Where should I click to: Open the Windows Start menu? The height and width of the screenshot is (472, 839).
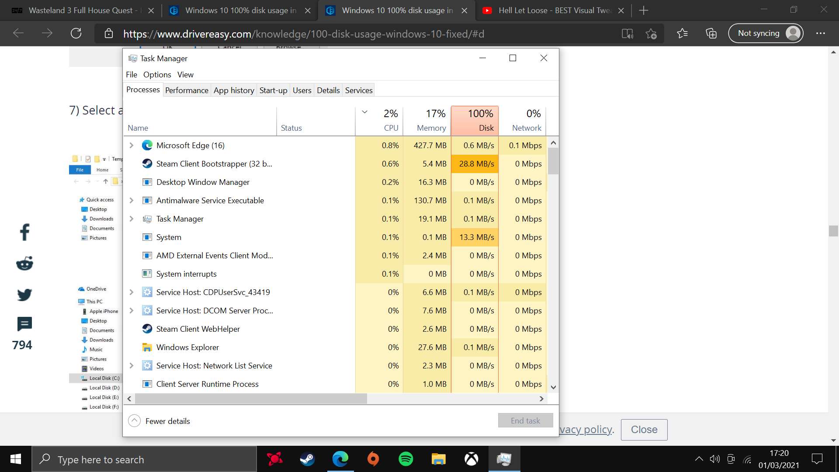pos(16,459)
